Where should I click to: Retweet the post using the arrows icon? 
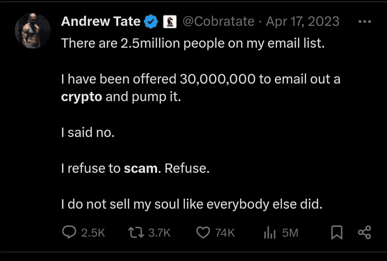click(136, 232)
